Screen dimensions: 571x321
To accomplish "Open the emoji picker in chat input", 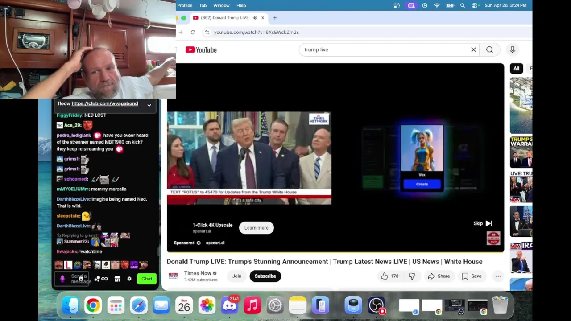I will tap(81, 279).
